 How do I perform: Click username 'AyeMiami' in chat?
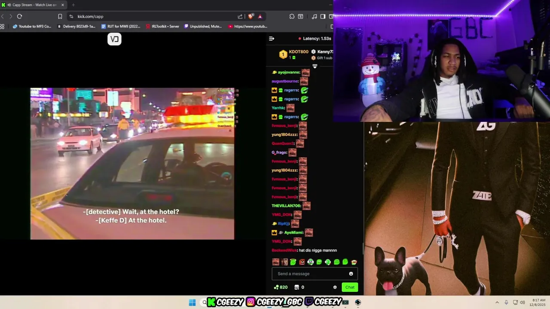pos(294,232)
